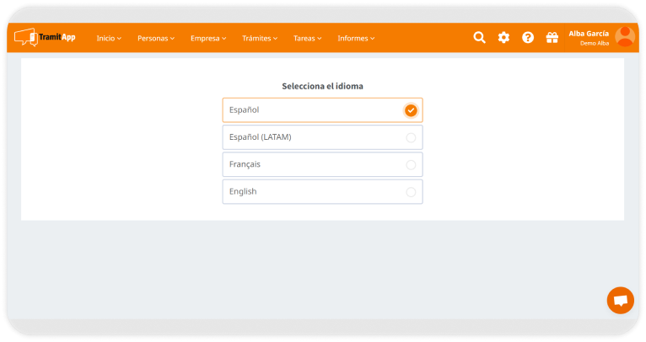Screen dimensions: 646x342
Task: Select Español (LATAM) radio button
Action: [411, 137]
